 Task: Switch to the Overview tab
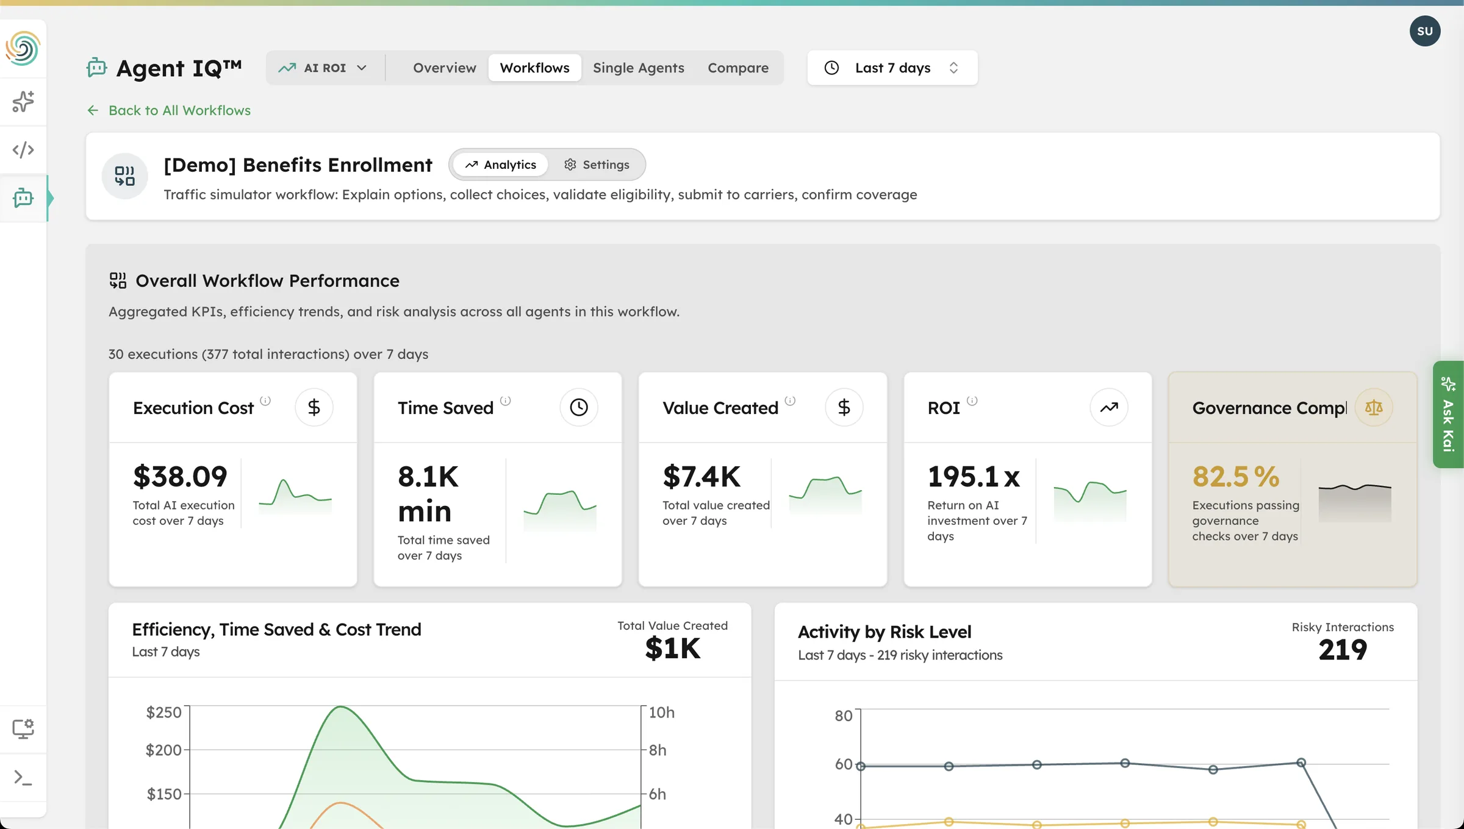[x=444, y=68]
